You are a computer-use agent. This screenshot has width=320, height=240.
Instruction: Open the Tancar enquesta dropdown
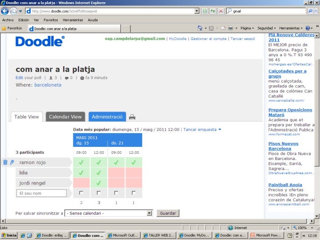(x=202, y=130)
